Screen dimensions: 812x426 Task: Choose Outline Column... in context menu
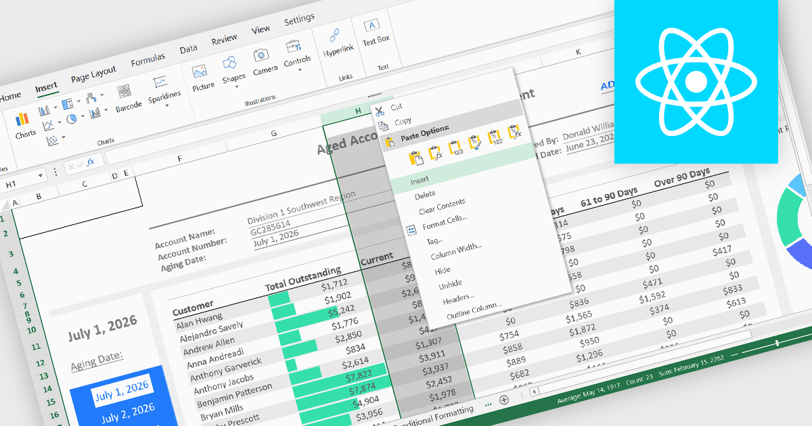point(474,310)
